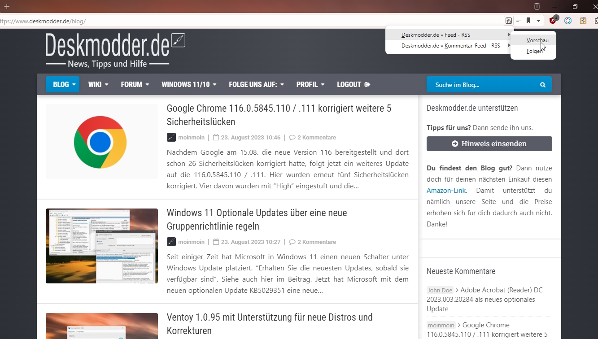This screenshot has width=598, height=339.
Task: Click calendar icon beside 10:46 date
Action: 216,137
